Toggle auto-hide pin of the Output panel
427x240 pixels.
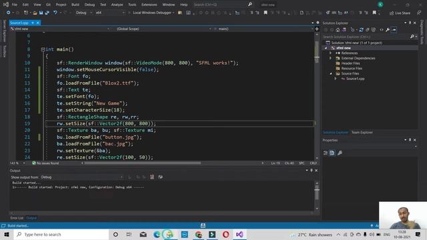point(312,171)
